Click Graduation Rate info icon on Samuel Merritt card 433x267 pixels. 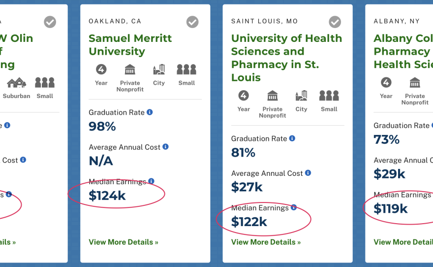[x=150, y=112]
